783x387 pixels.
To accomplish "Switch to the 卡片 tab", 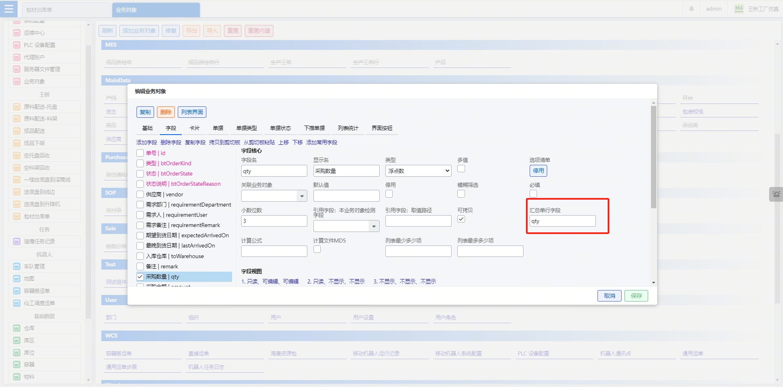I will [195, 128].
